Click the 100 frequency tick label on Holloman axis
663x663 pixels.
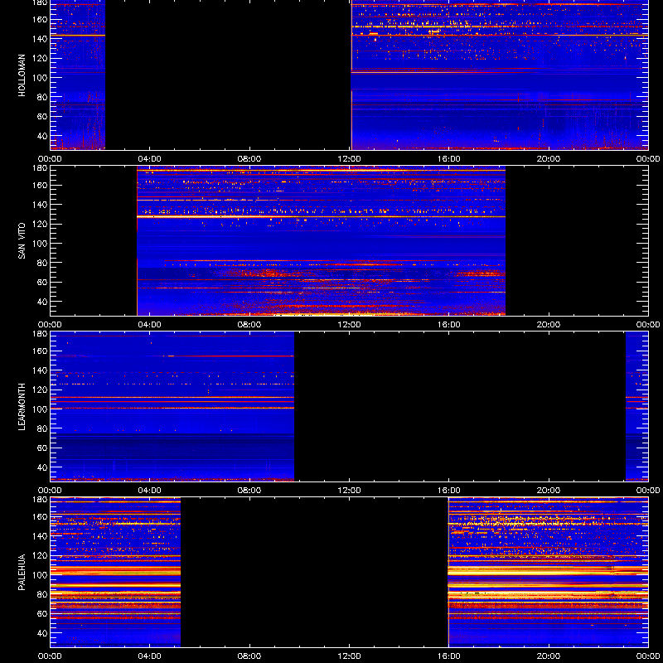coord(41,77)
